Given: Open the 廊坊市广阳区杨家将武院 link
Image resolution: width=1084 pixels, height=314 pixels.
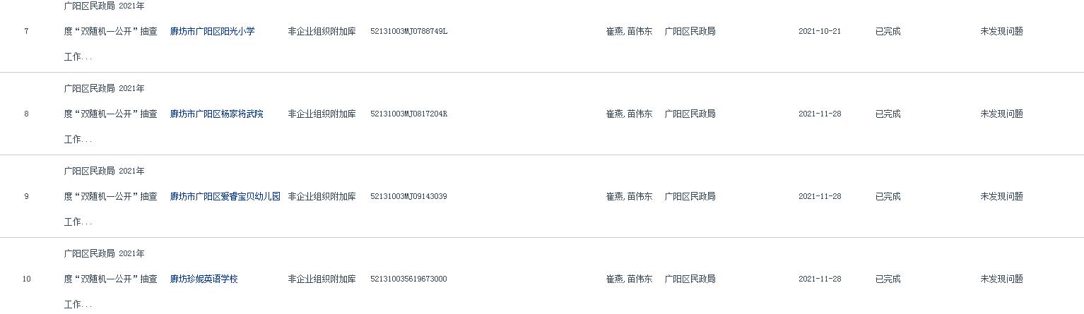Looking at the screenshot, I should (x=216, y=114).
